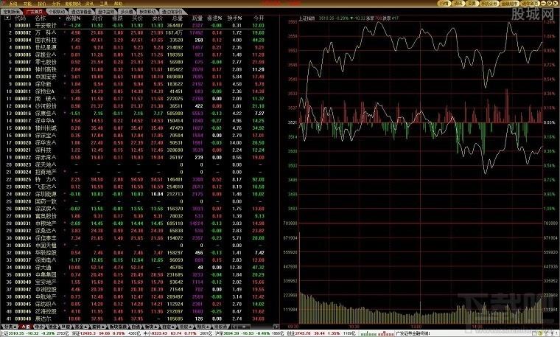This screenshot has width=560, height=337.
Task: Open the 工具 menu
Action: tap(104, 3)
